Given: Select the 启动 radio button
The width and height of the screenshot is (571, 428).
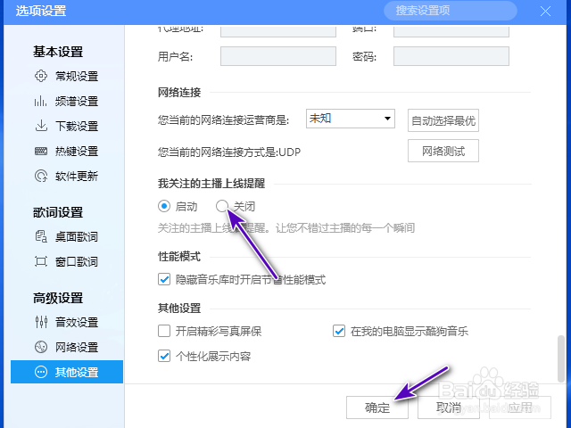Looking at the screenshot, I should tap(164, 206).
